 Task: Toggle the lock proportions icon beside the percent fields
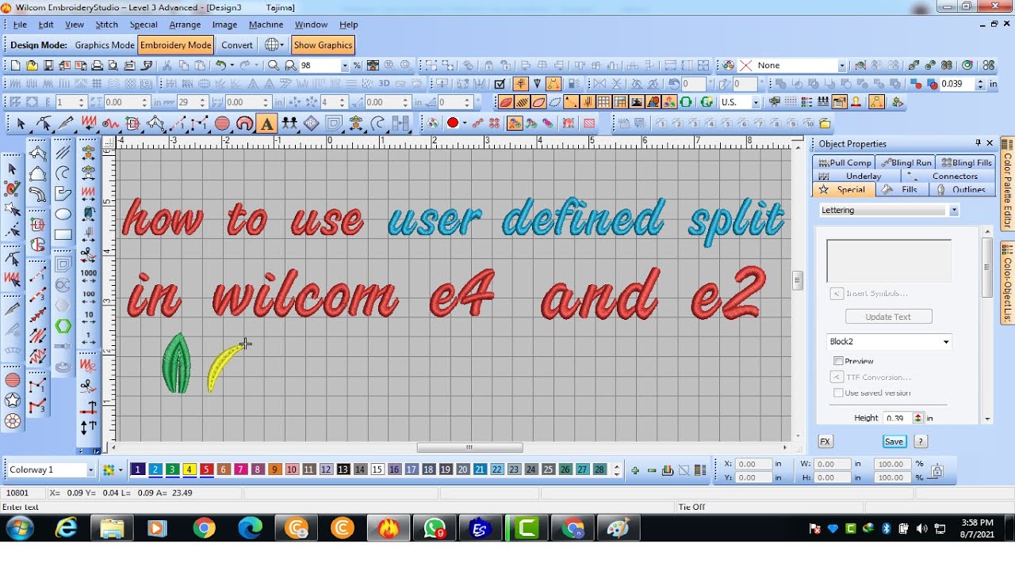tap(937, 471)
